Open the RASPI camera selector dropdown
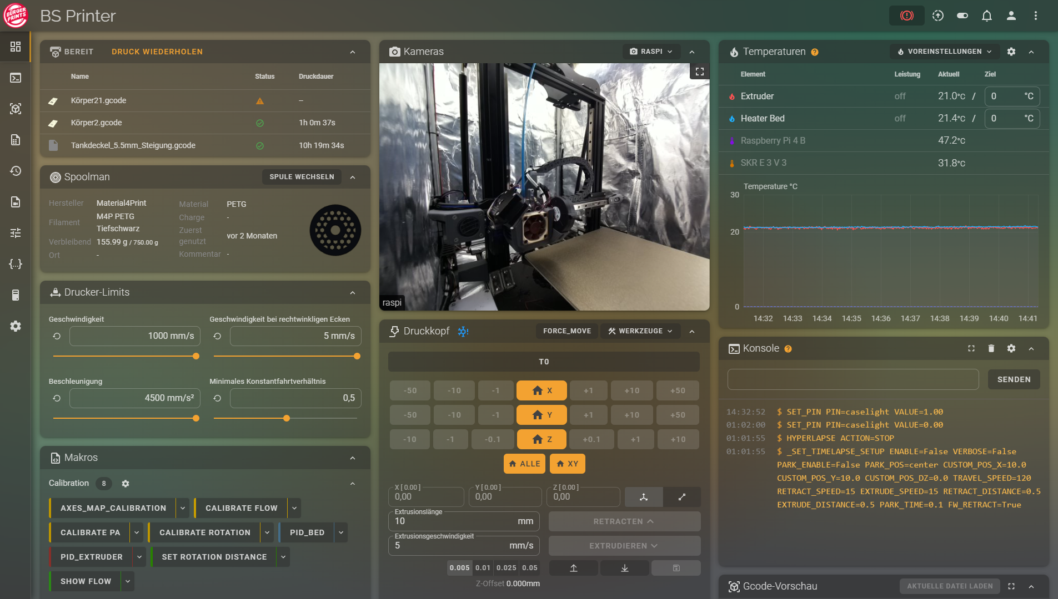This screenshot has height=599, width=1058. pos(651,52)
